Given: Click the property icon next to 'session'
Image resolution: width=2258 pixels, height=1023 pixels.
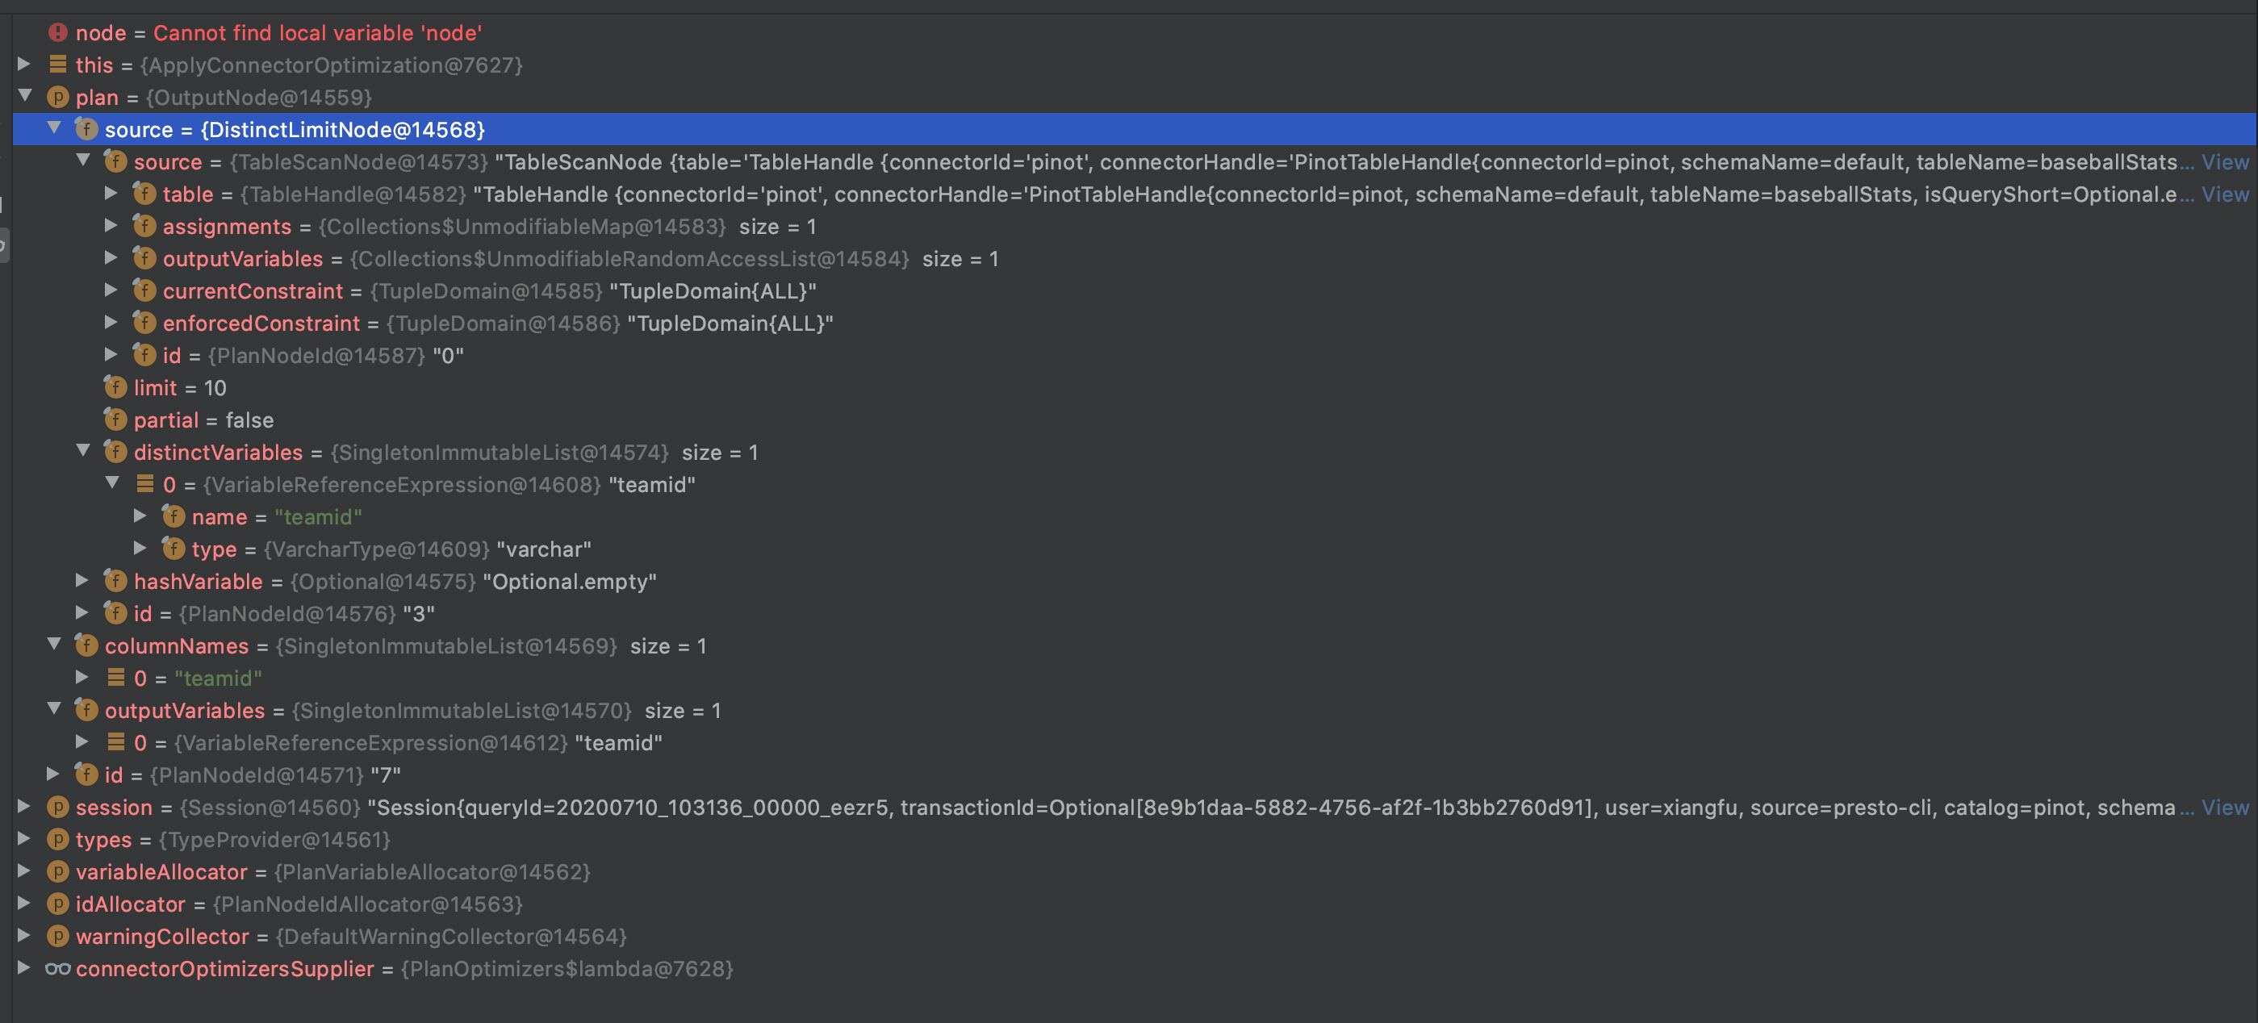Looking at the screenshot, I should click(56, 807).
